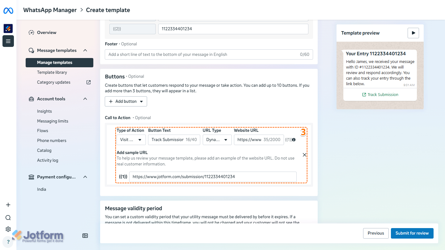
Task: Open the Jotform business account icon
Action: (x=8, y=28)
